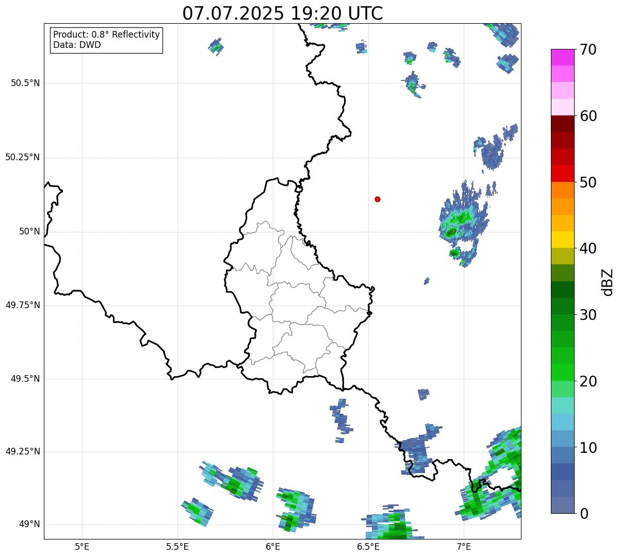This screenshot has height=557, width=620.
Task: Click the "Data: DWD" text
Action: pos(77,45)
